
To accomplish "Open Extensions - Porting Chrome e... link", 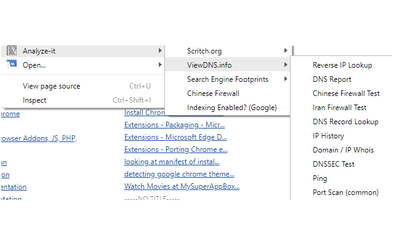I will [175, 149].
